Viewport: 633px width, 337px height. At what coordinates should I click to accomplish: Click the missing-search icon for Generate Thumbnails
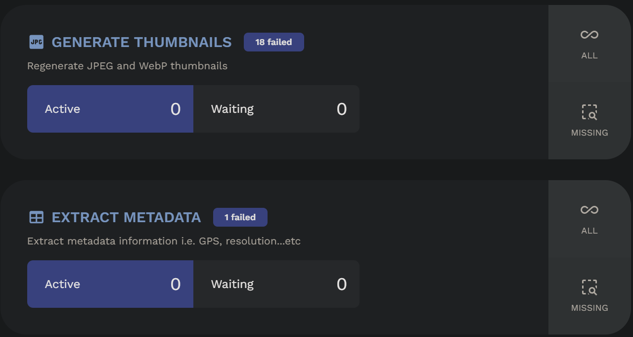point(589,112)
